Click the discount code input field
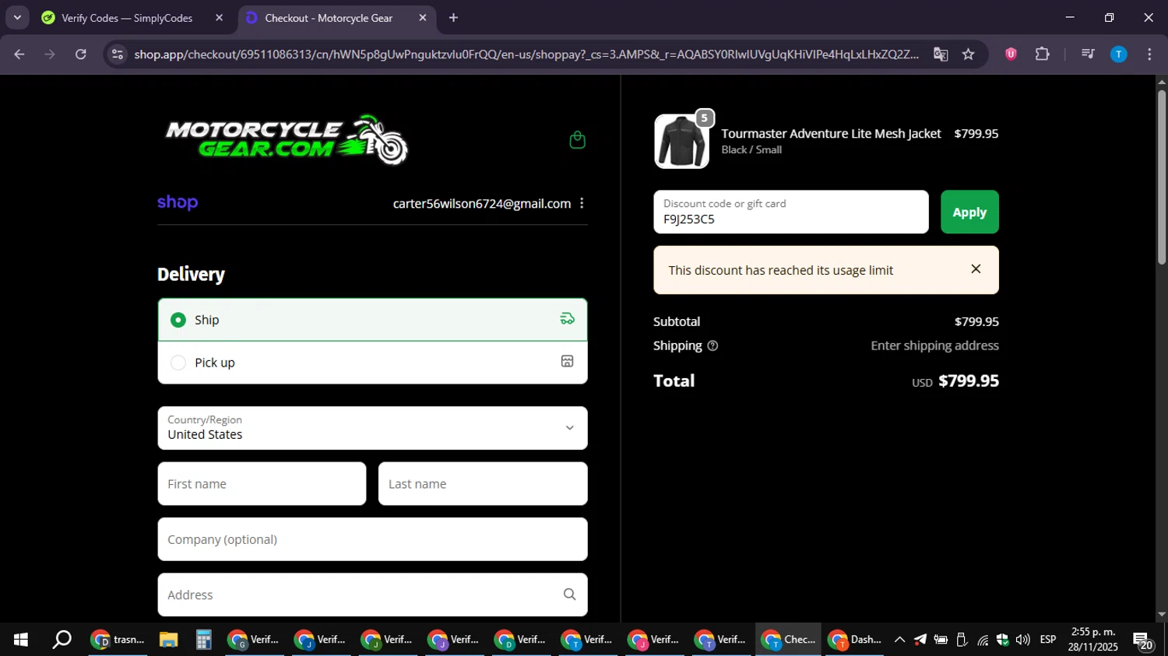1168x656 pixels. click(x=790, y=212)
